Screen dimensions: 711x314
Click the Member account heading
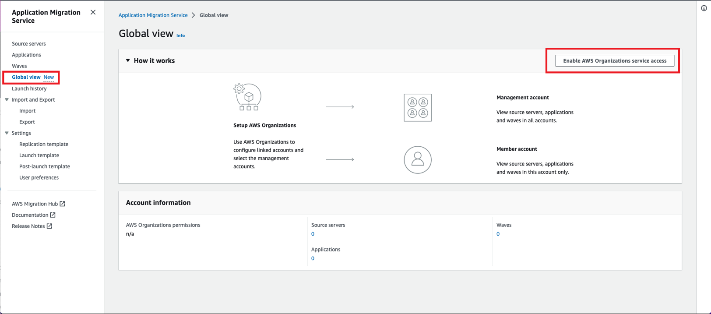pos(517,149)
